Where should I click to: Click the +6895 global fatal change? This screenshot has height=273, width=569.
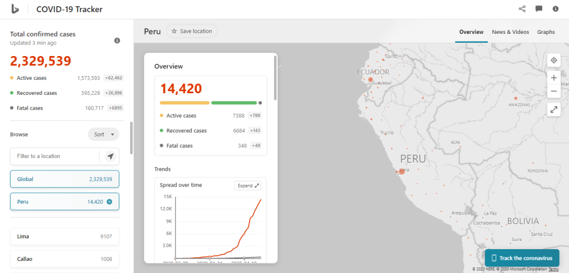[x=116, y=108]
